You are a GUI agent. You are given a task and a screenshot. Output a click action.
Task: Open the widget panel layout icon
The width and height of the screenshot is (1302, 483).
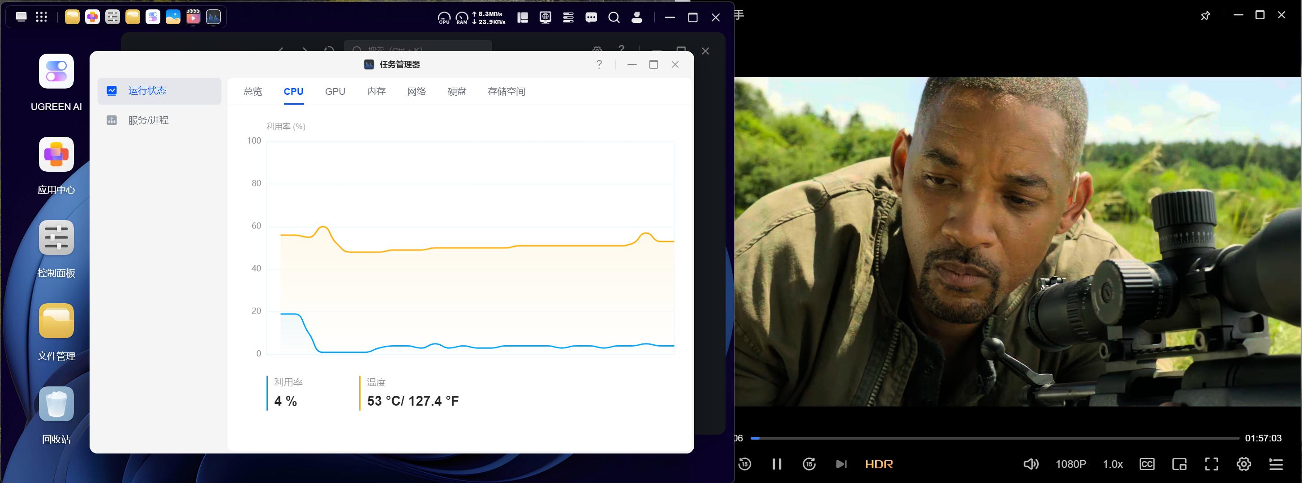tap(523, 17)
